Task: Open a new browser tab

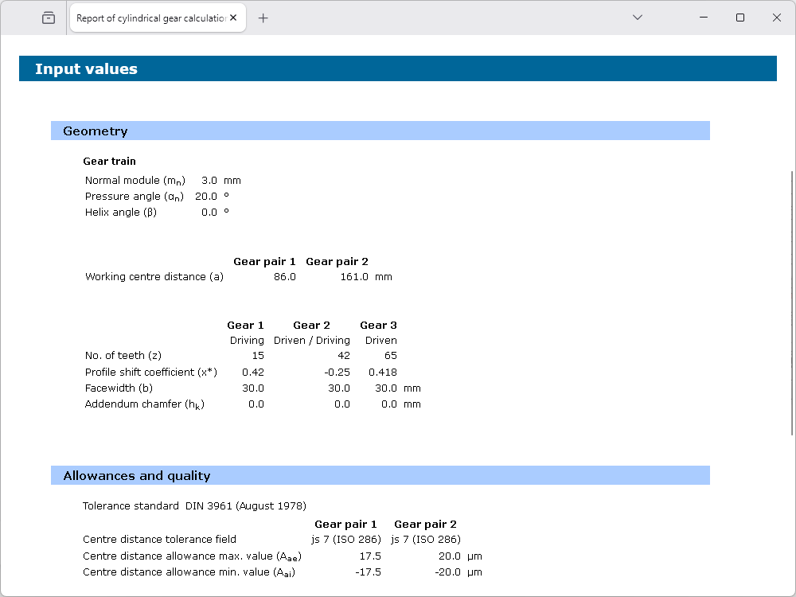Action: click(263, 18)
